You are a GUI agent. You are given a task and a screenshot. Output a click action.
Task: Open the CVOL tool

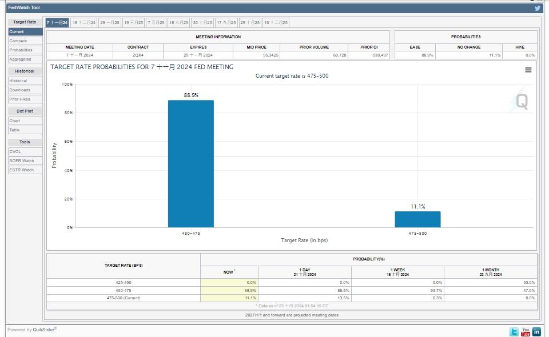click(25, 152)
